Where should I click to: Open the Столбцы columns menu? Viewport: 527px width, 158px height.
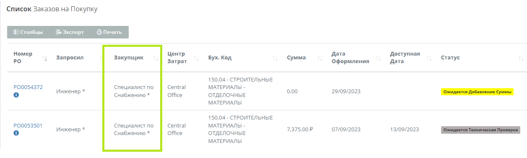[29, 32]
